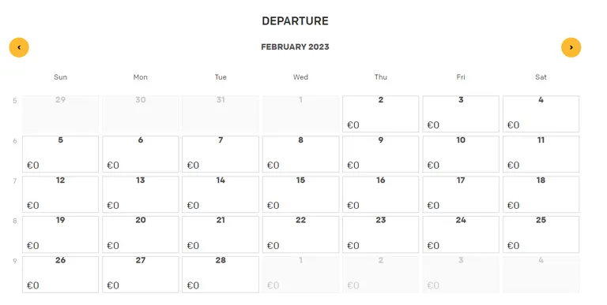The image size is (607, 305).
Task: Select February 28 departure date
Action: tap(221, 274)
